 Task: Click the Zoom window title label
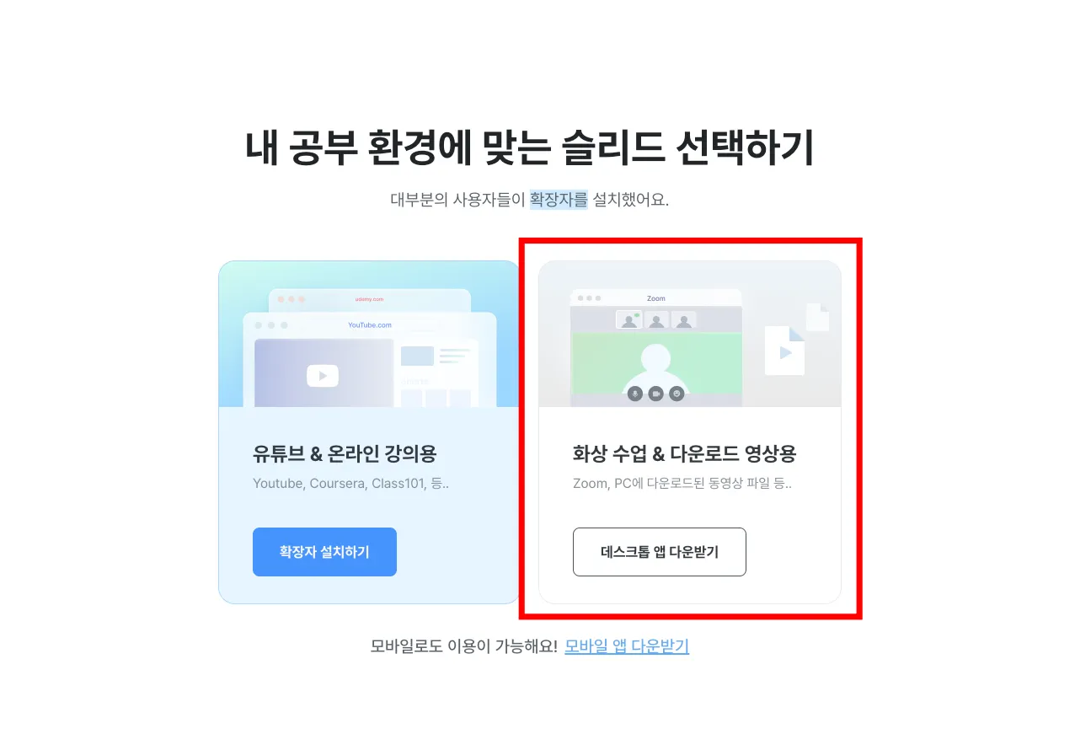pos(656,298)
